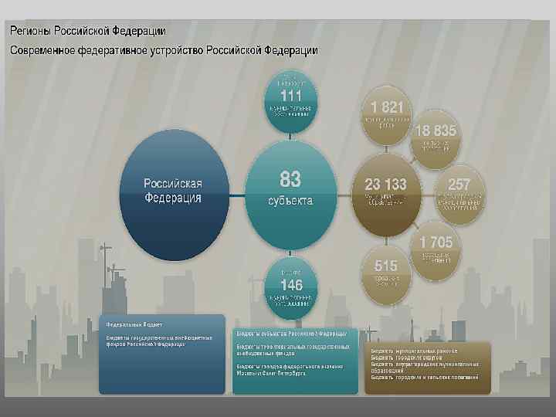
Task: Click "Бюджеты внутригородских муниципальных образований" text
Action: [425, 368]
